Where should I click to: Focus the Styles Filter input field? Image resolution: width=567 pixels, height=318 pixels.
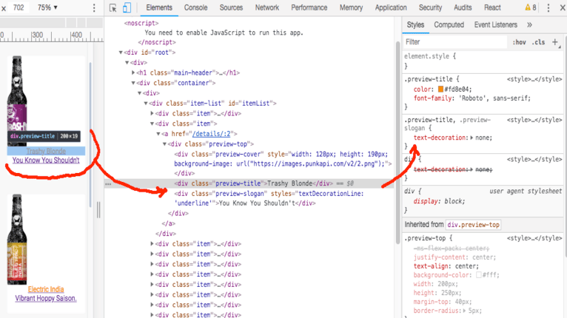click(x=452, y=42)
